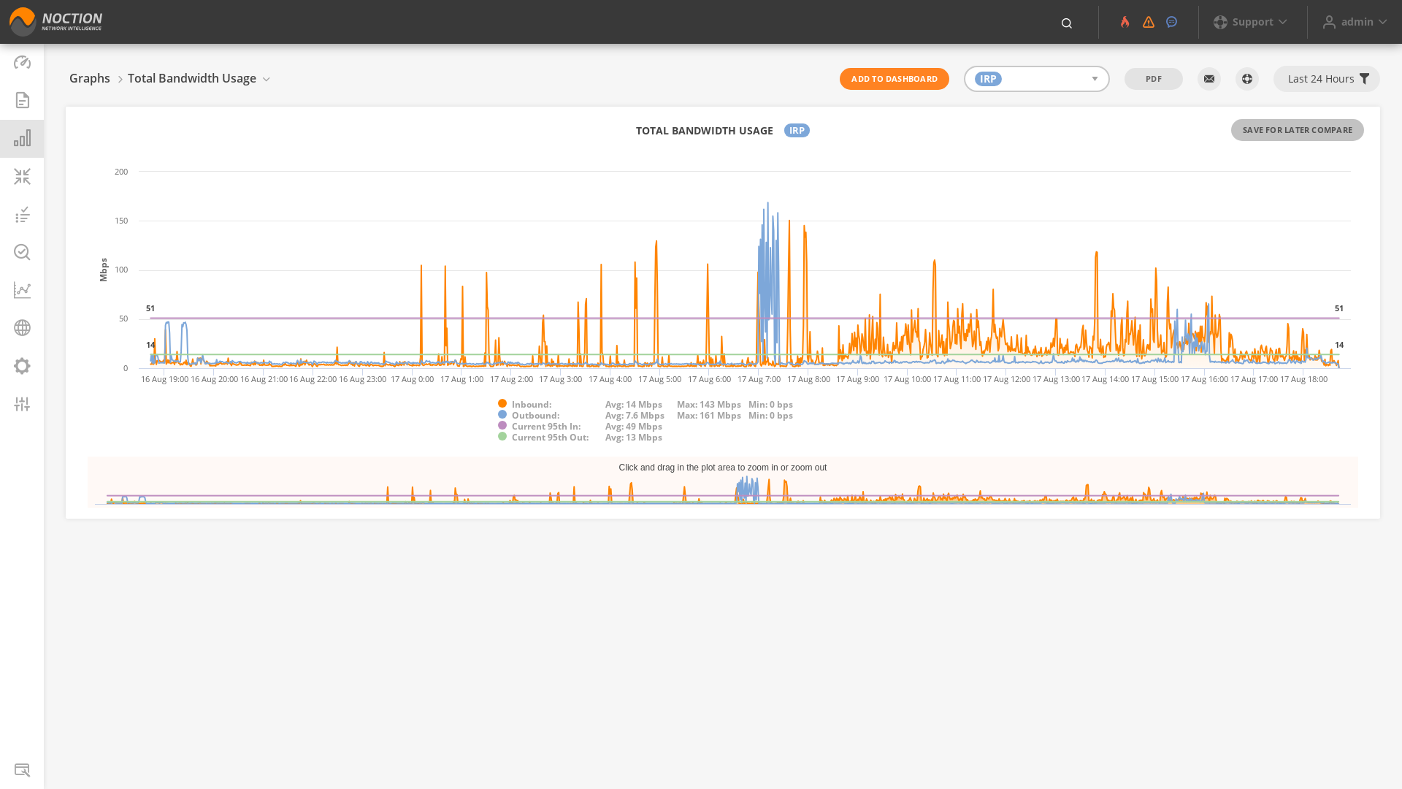This screenshot has width=1402, height=789.
Task: Open the globe sidebar icon
Action: pyautogui.click(x=22, y=328)
